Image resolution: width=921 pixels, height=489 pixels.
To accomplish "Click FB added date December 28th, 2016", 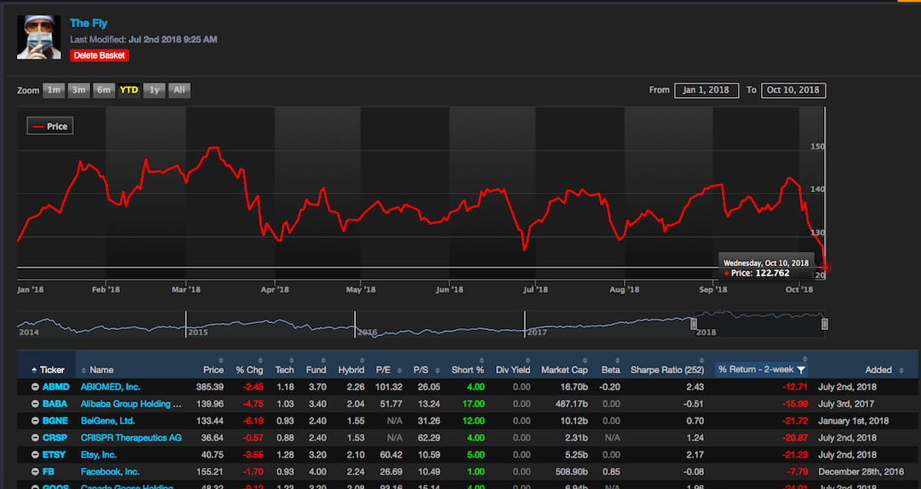I will tap(861, 472).
